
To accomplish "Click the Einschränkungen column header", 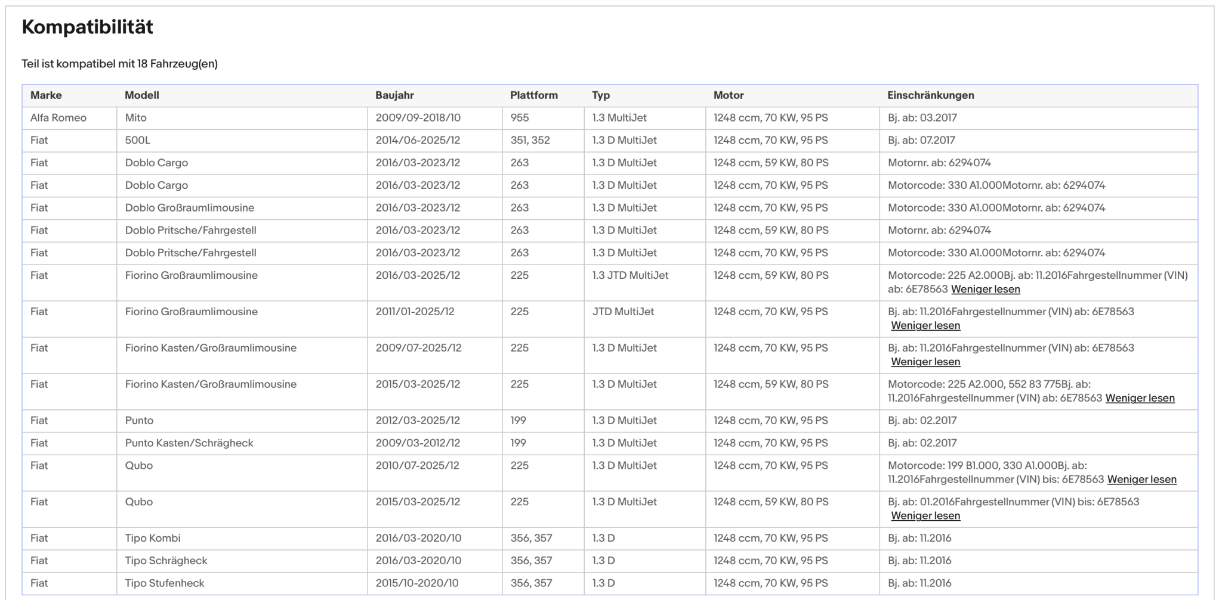I will pos(930,95).
